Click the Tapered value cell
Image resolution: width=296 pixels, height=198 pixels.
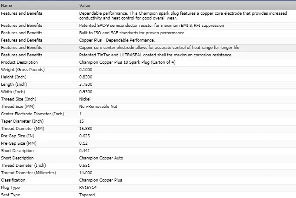pos(87,195)
